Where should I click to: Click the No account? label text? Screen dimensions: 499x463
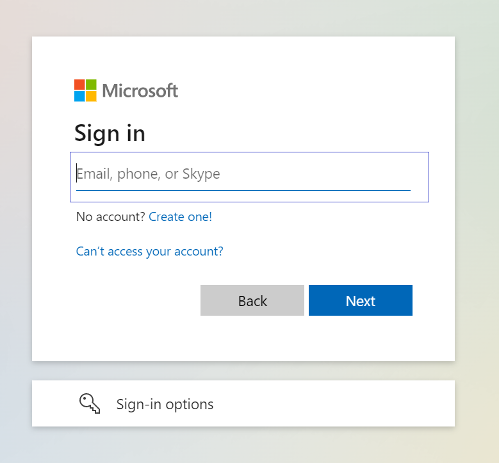(111, 216)
